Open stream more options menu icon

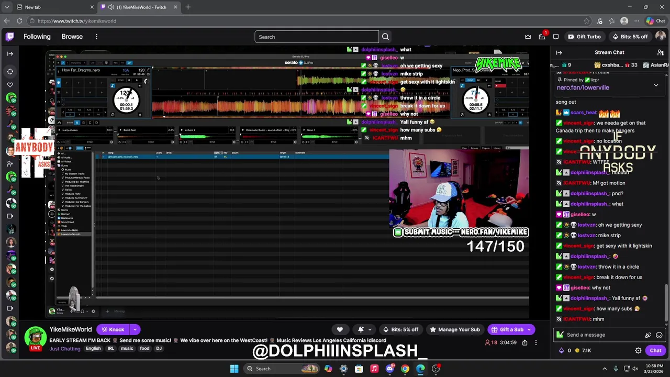click(535, 342)
